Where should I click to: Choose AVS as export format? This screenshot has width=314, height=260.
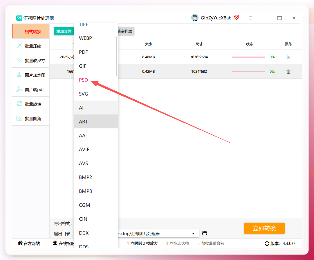96,163
